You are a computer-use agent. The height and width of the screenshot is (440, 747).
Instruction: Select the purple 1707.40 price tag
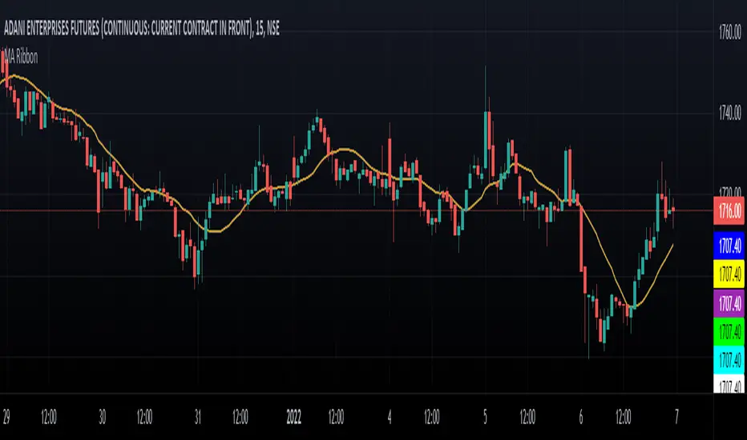click(x=729, y=303)
